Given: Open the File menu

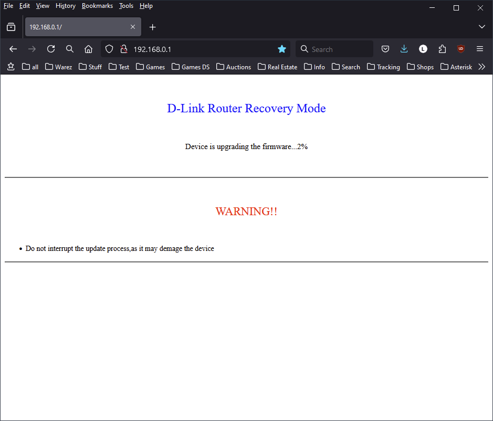Looking at the screenshot, I should 8,6.
